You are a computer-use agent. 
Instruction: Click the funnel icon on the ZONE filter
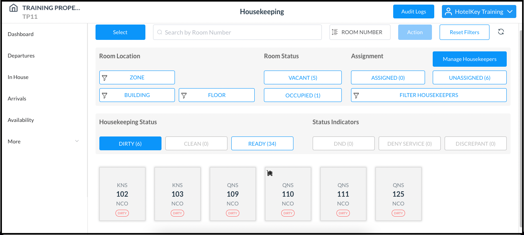[x=104, y=77]
